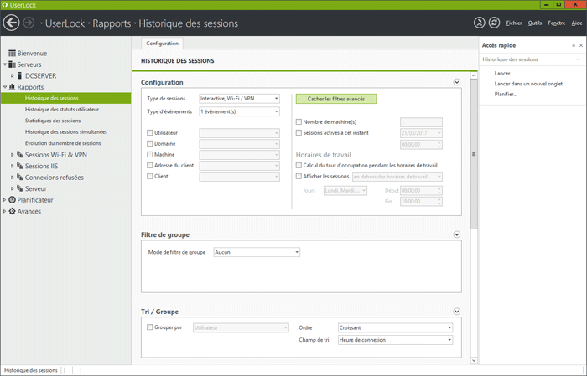Click the Nombre de machine(s) value field
Screen dimensions: 587x376
(421, 122)
